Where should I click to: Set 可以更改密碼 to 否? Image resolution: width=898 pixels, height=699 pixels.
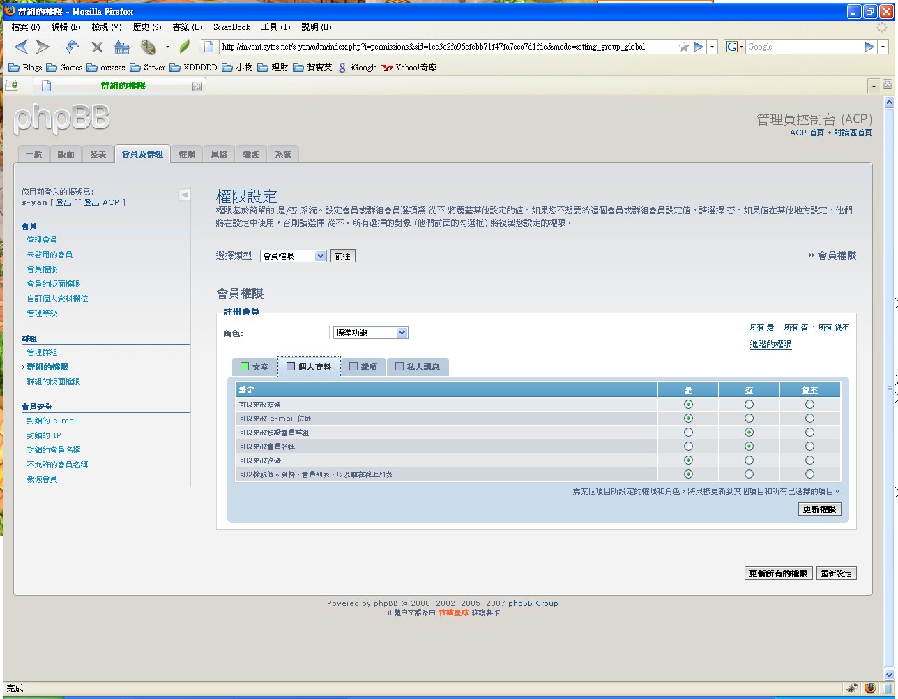(x=749, y=460)
